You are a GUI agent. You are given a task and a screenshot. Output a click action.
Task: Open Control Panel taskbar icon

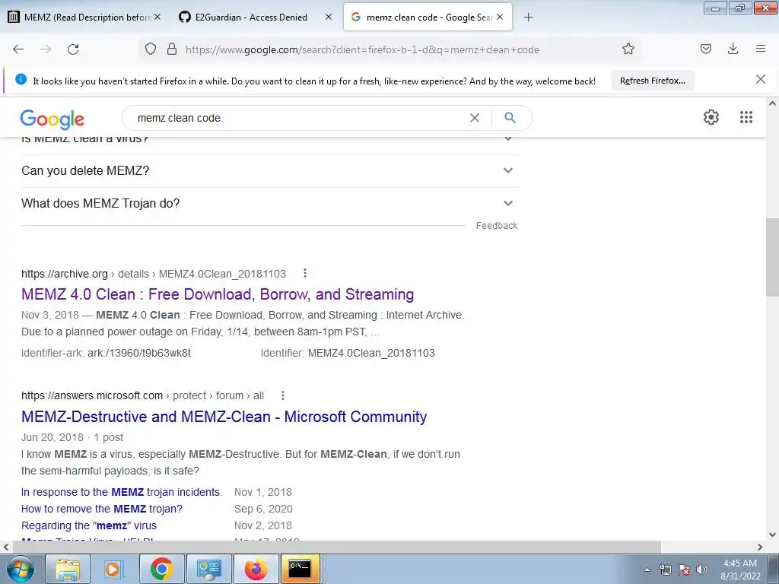click(x=208, y=569)
